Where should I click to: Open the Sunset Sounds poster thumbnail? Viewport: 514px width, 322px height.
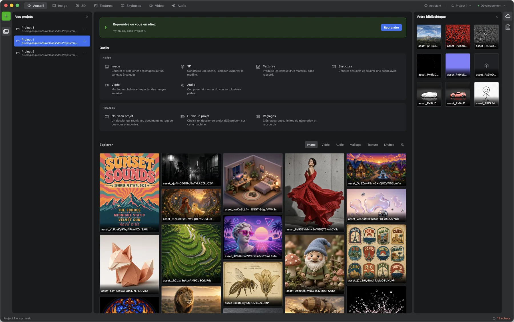(x=129, y=193)
